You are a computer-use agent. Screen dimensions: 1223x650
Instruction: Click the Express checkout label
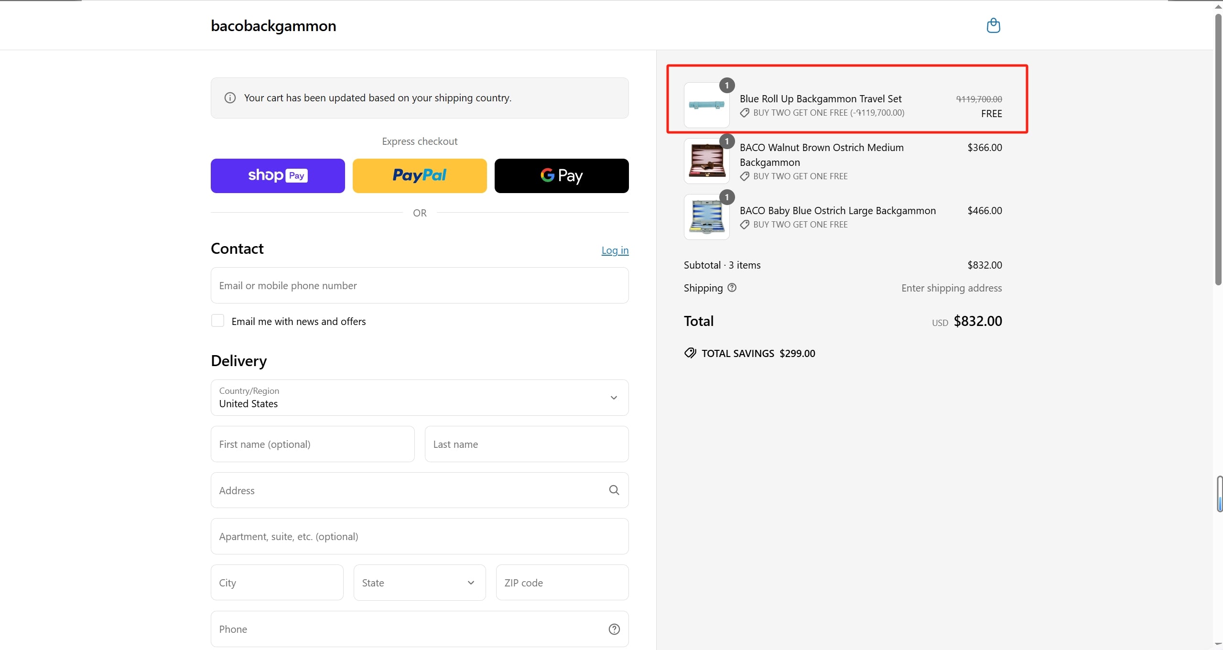420,141
